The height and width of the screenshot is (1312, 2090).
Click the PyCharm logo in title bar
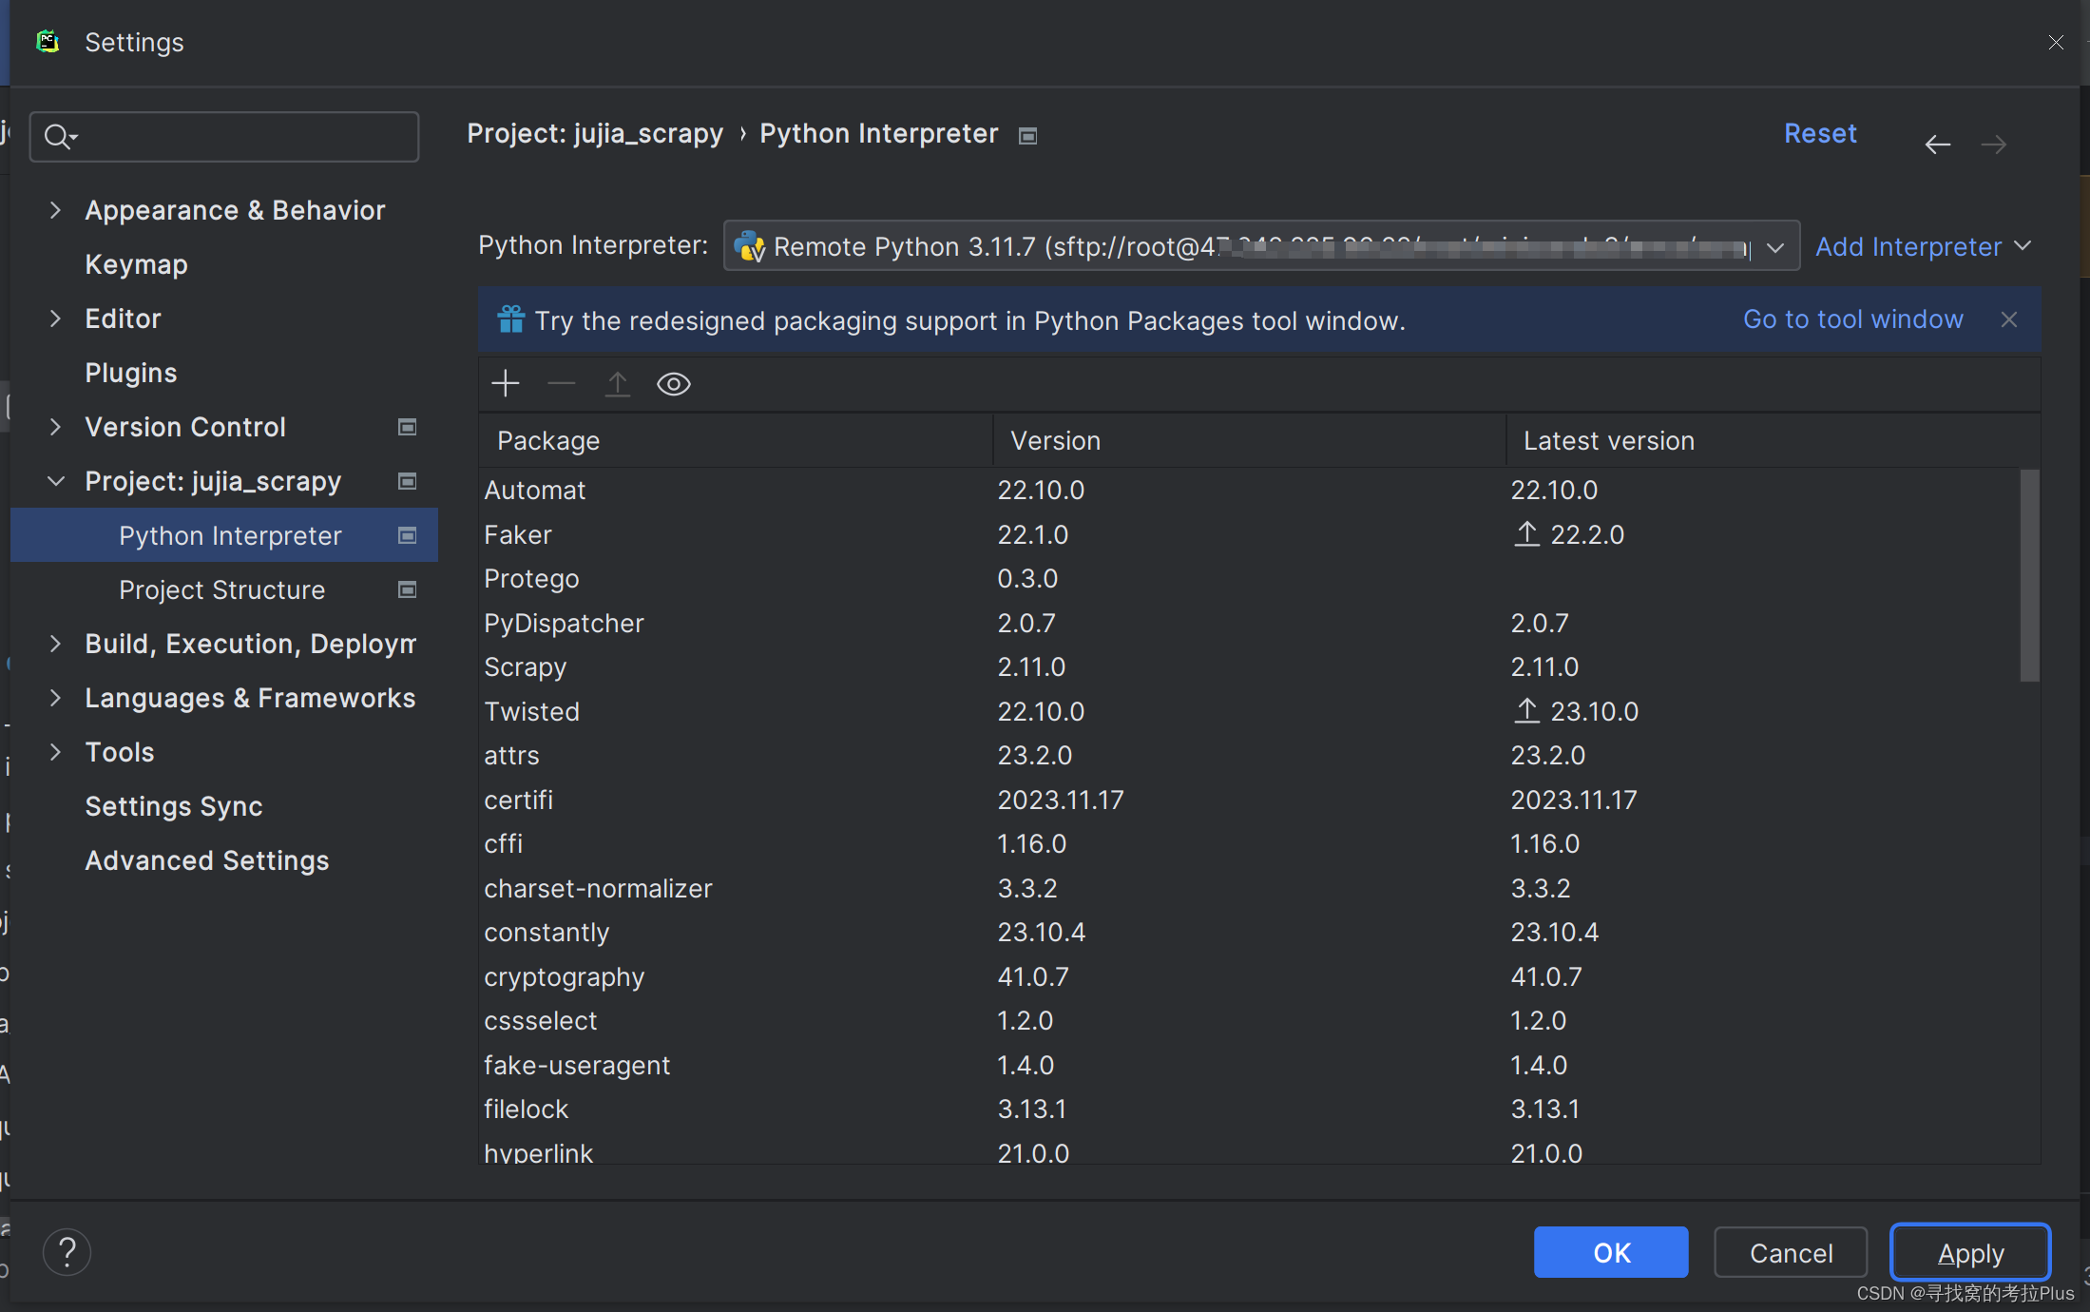[x=48, y=42]
